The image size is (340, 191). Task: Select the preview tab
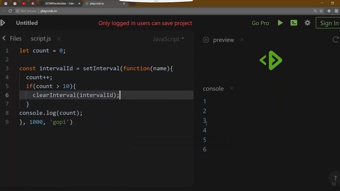coord(223,40)
